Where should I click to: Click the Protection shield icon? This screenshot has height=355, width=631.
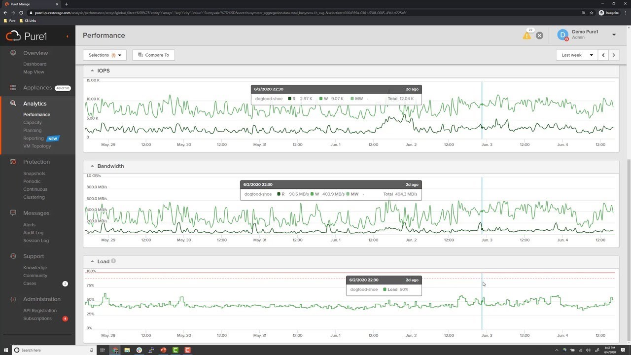(x=13, y=162)
